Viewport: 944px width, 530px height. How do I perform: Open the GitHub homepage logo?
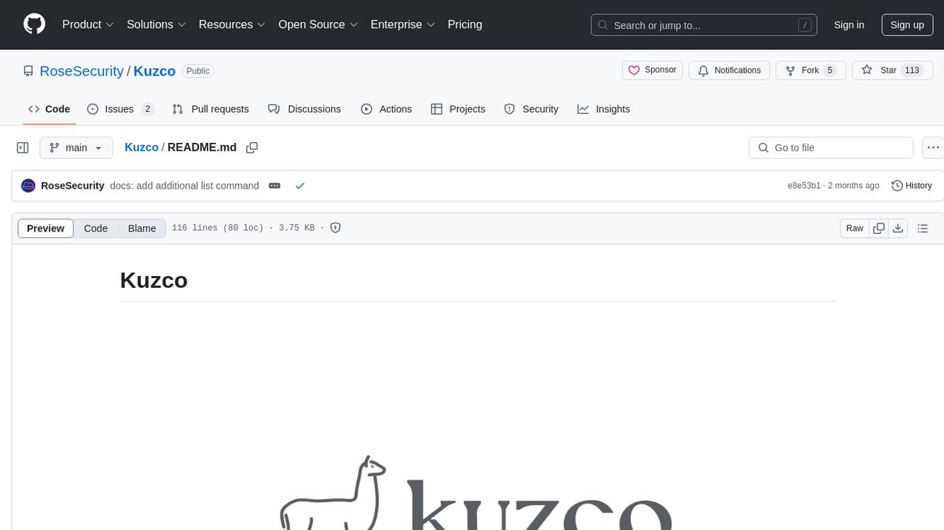34,24
